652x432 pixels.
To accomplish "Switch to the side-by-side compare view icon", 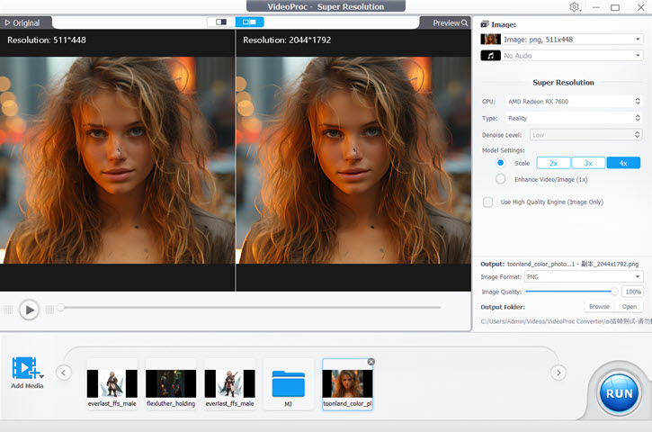I will (x=249, y=22).
